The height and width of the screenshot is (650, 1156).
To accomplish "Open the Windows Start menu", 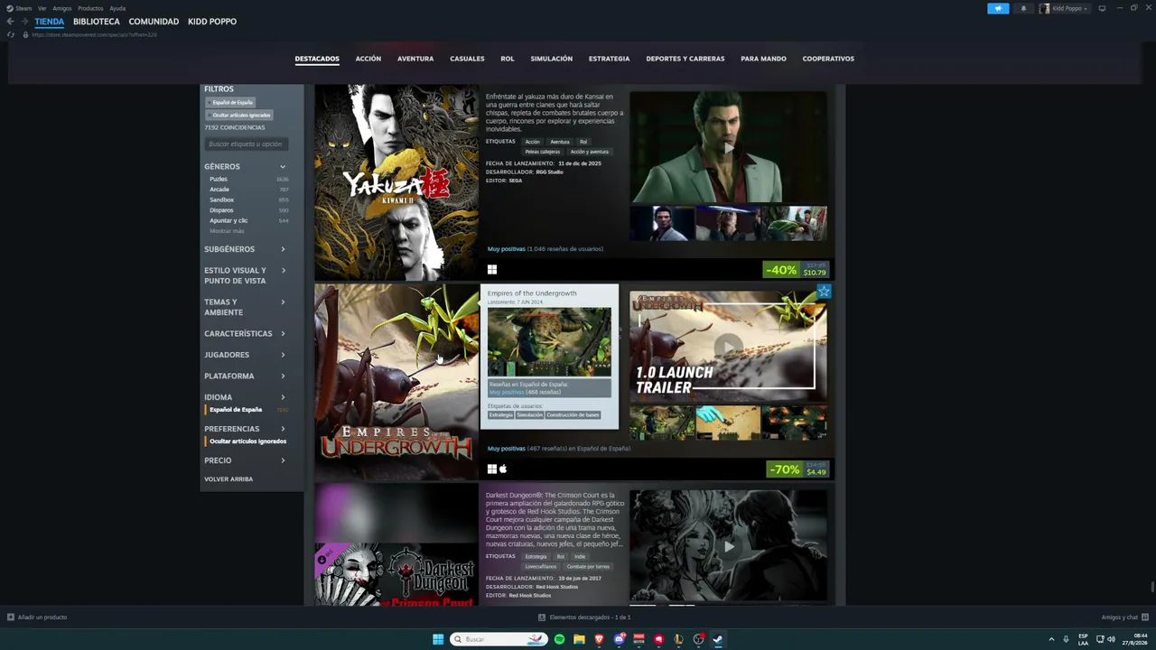I will point(438,639).
